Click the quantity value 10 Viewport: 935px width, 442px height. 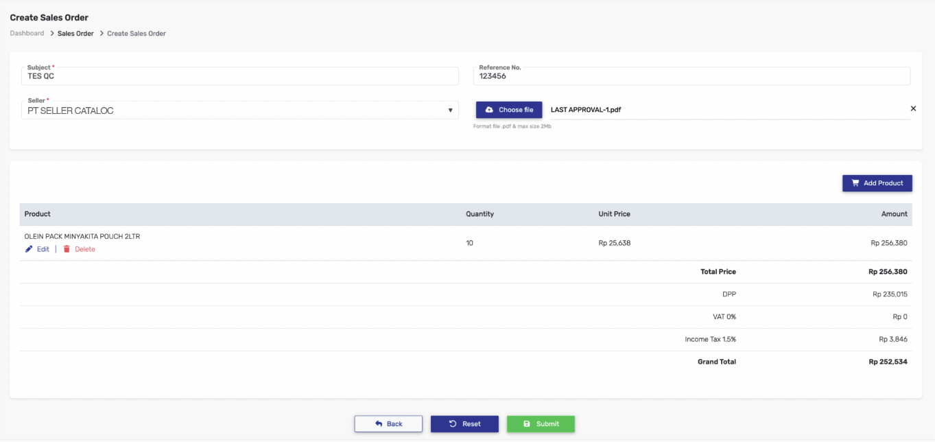pyautogui.click(x=469, y=243)
